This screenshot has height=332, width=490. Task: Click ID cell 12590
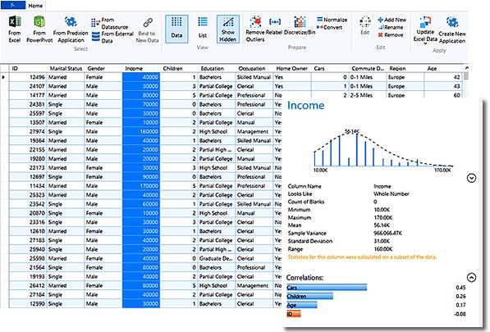coord(28,303)
